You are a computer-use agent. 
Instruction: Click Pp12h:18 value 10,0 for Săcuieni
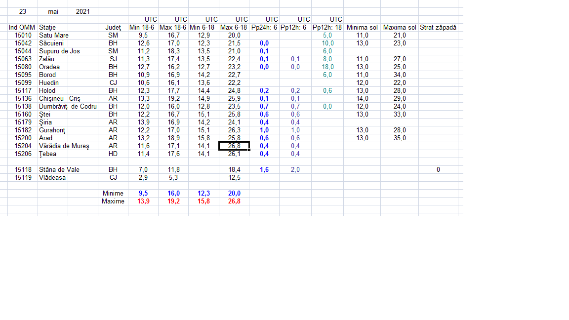click(x=327, y=43)
